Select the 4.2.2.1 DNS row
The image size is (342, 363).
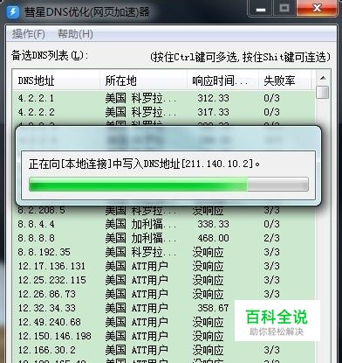pyautogui.click(x=163, y=98)
